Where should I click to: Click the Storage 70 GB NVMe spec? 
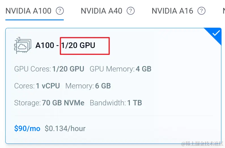point(49,103)
